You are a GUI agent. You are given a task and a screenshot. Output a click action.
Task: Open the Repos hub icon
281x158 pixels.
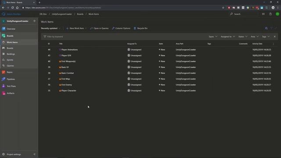point(4,72)
